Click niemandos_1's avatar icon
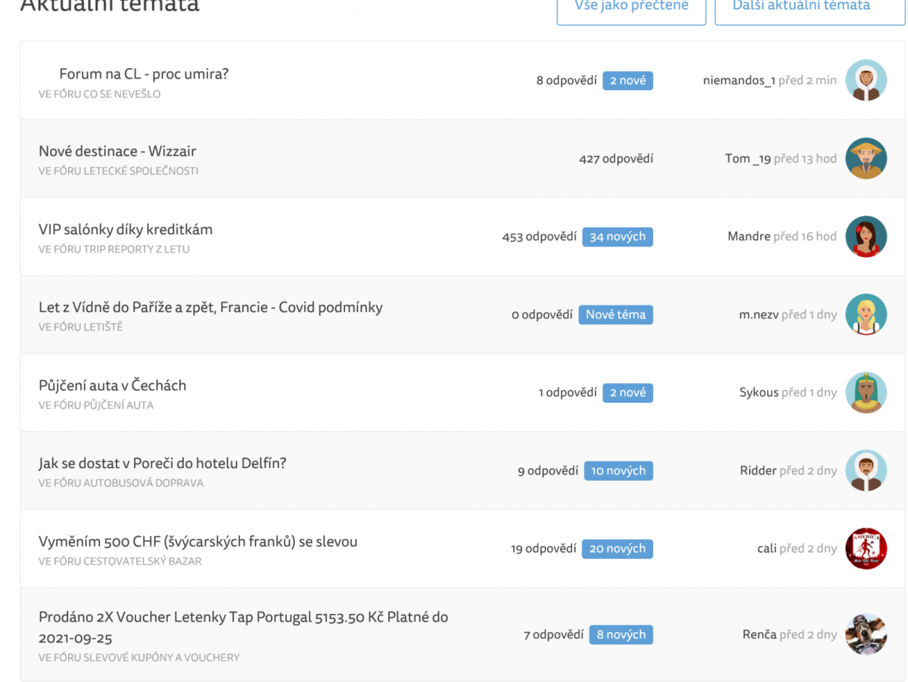Viewport: 908px width, 682px height. click(866, 80)
